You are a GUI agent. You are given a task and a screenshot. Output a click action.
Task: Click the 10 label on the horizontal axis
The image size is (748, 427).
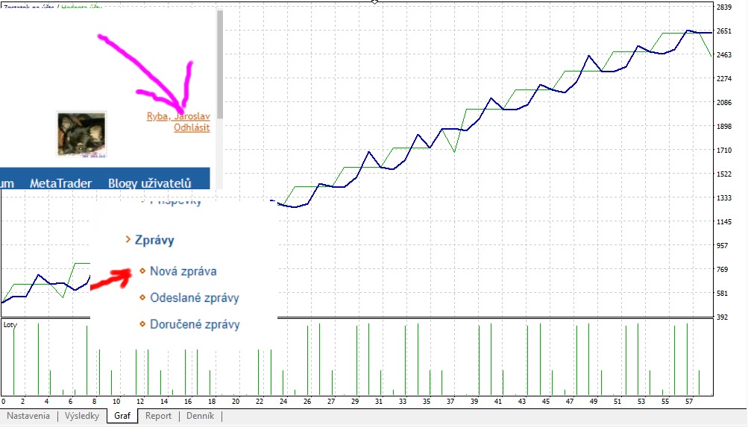click(116, 402)
